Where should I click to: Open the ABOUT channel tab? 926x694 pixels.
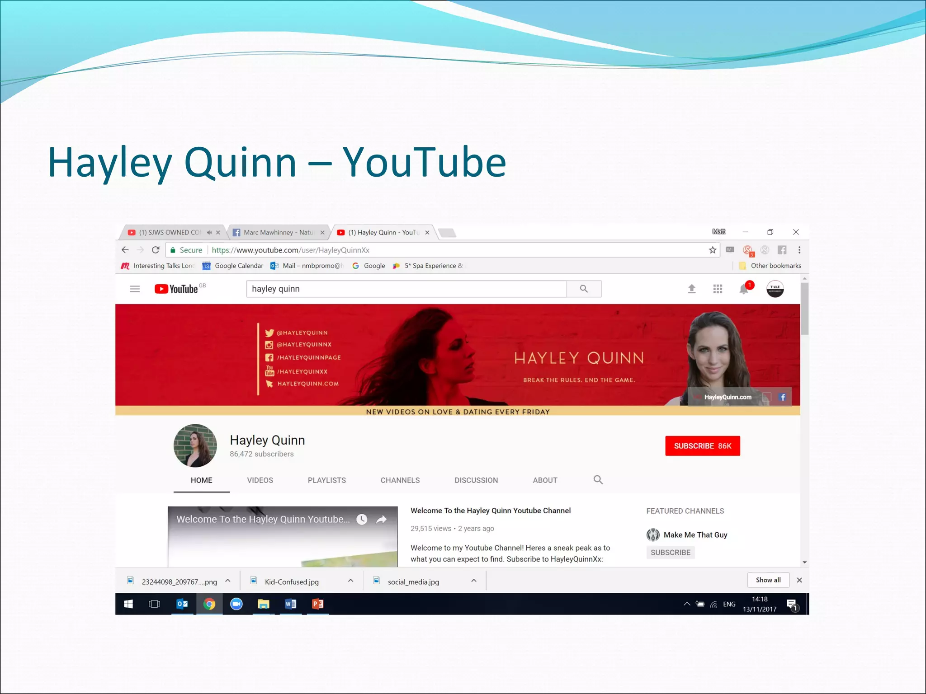pos(545,480)
